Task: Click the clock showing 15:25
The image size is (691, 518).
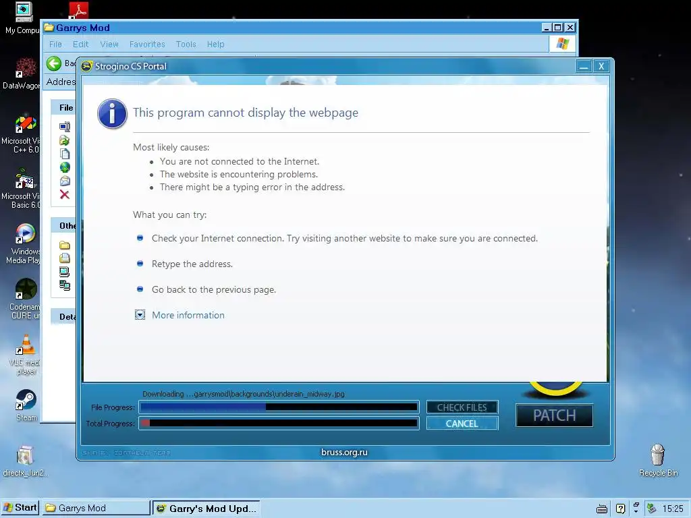Action: click(x=673, y=509)
